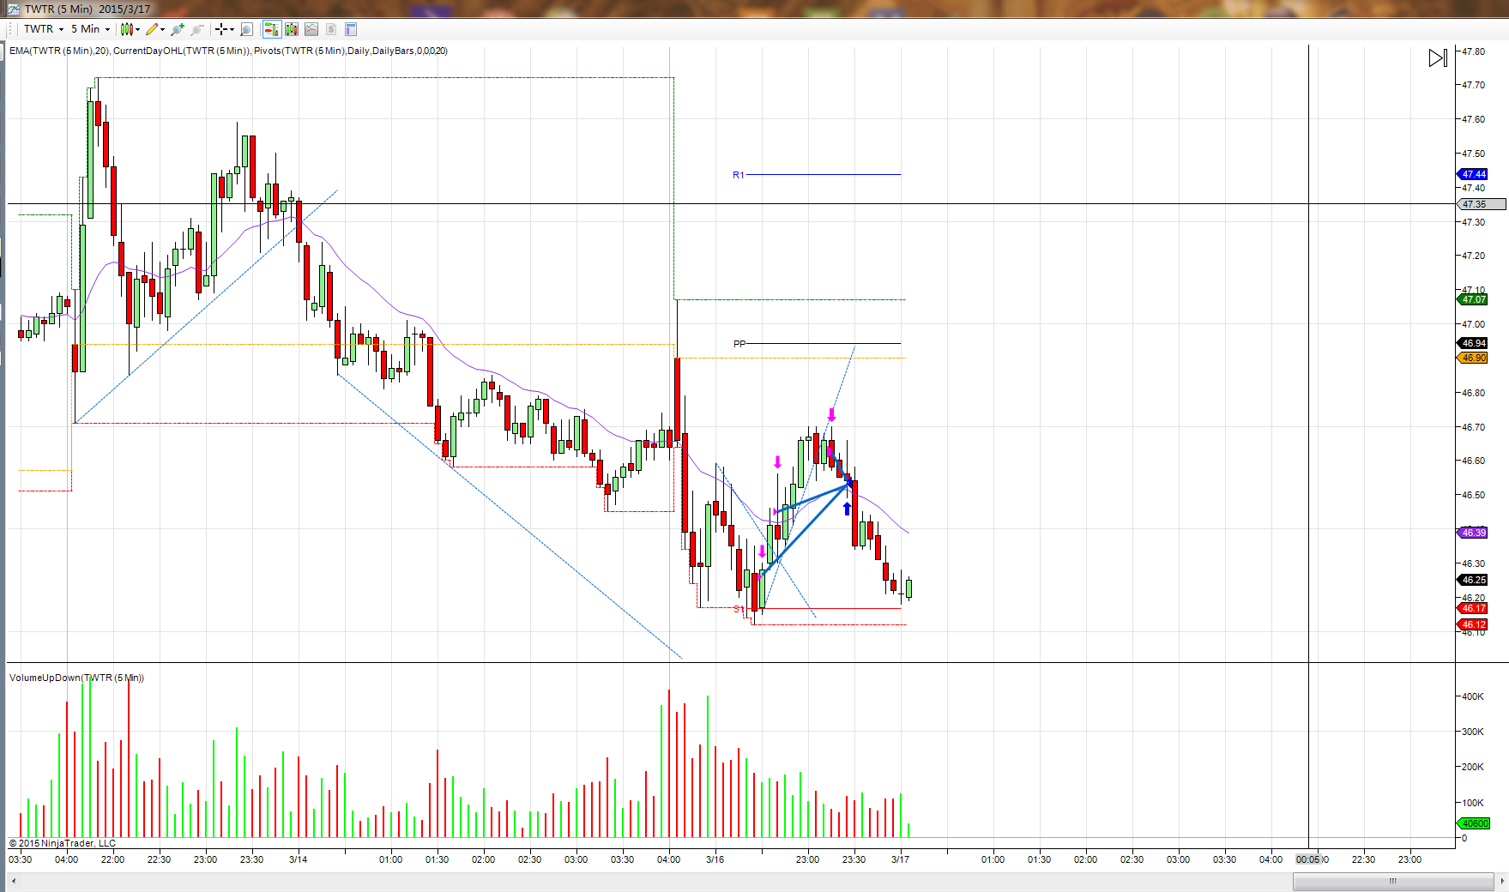
Task: Click the greyed zoom out magnifier icon
Action: click(x=197, y=29)
